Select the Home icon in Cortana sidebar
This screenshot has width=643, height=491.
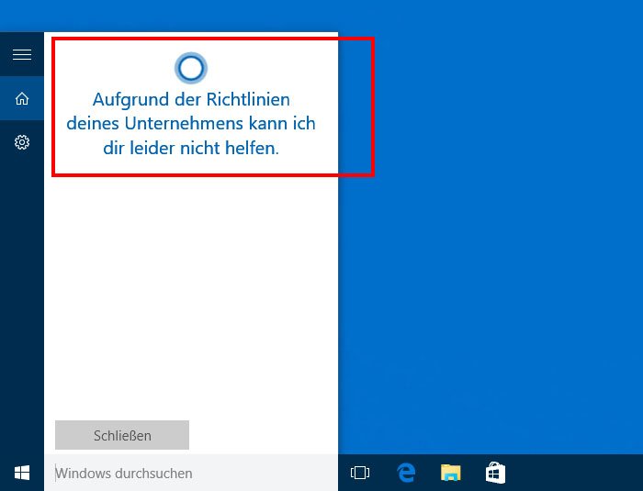[22, 98]
